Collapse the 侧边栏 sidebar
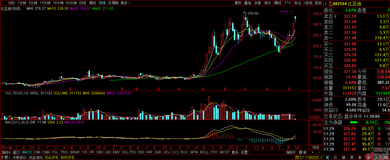Image resolution: width=390 pixels, height=160 pixels. pyautogui.click(x=316, y=157)
